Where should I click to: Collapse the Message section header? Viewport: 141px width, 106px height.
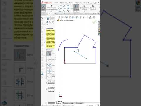pos(50,28)
